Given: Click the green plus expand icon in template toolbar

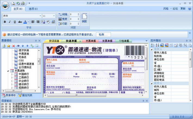Looking at the screenshot, I should coord(32,46).
